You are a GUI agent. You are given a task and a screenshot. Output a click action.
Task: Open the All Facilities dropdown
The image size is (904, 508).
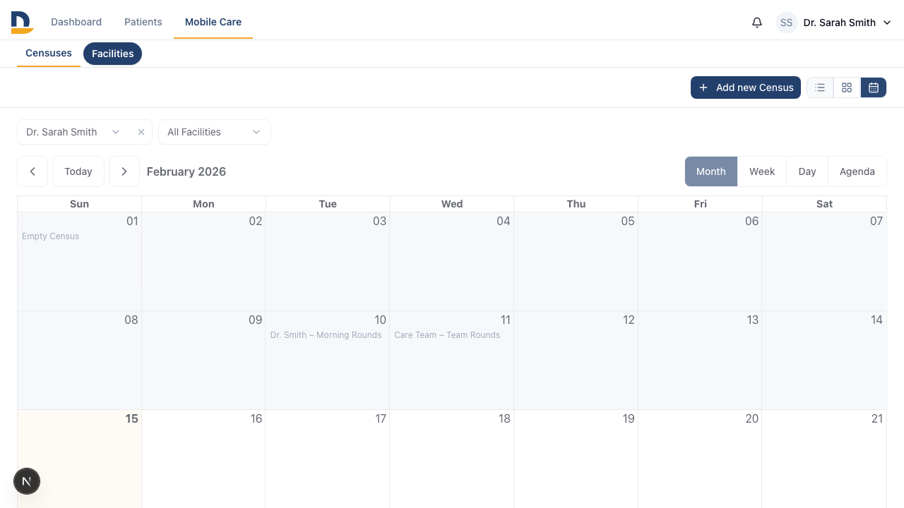coord(215,132)
